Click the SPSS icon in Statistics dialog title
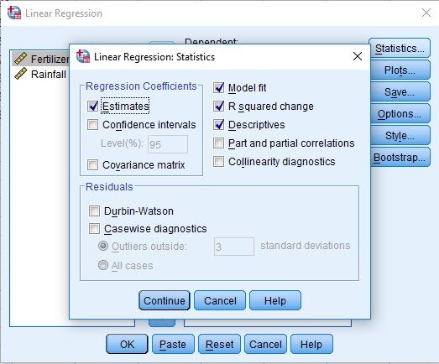The height and width of the screenshot is (364, 439). pyautogui.click(x=83, y=56)
